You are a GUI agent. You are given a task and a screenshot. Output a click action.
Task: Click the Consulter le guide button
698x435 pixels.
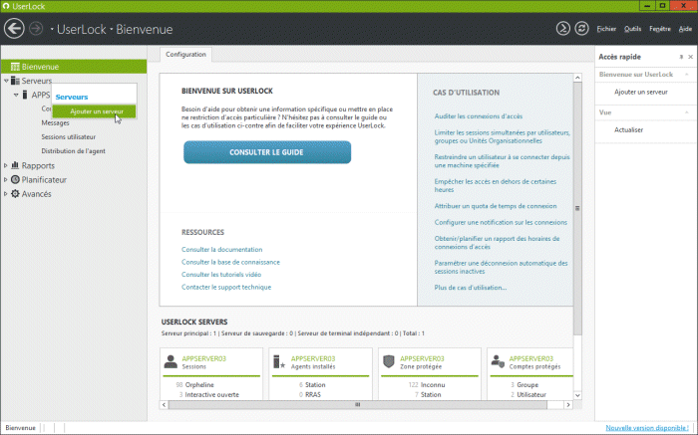point(267,152)
